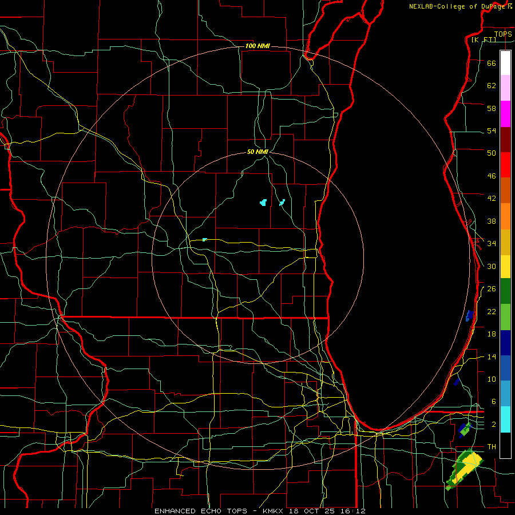Viewport: 515px width, 515px height.
Task: Click the left cyan echo inside 50 NMI ring
Action: [x=263, y=203]
